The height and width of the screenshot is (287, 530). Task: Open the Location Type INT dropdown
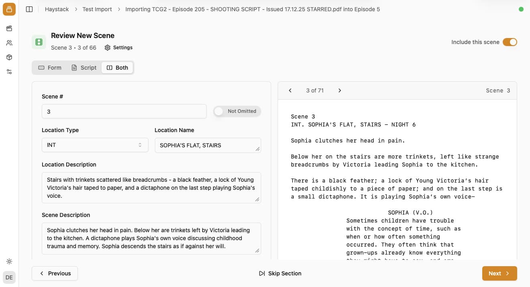click(95, 145)
